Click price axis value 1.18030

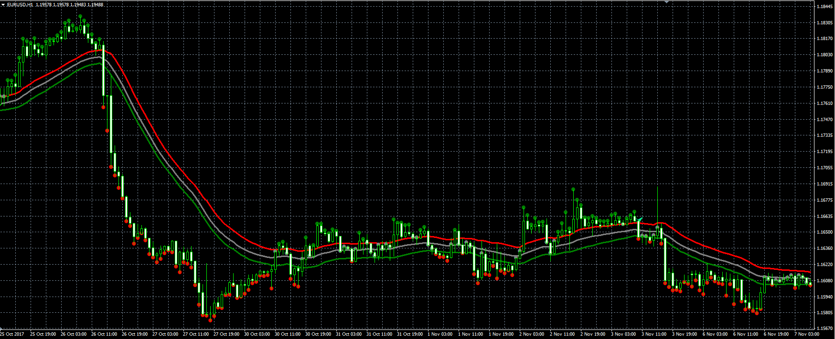point(825,55)
